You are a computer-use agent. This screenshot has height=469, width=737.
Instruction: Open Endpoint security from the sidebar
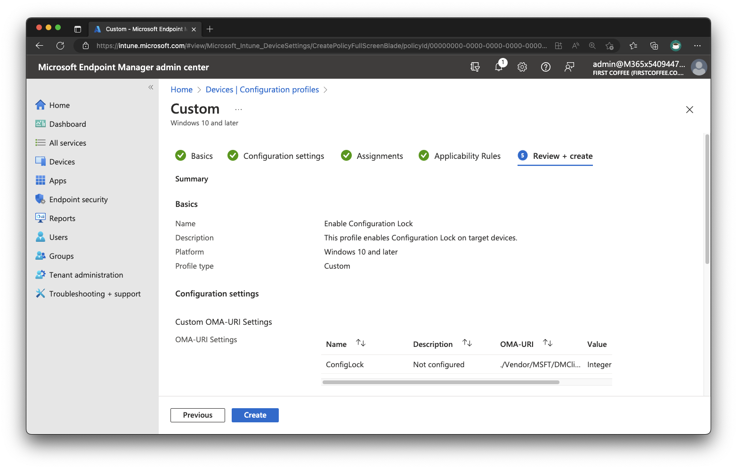click(x=78, y=199)
